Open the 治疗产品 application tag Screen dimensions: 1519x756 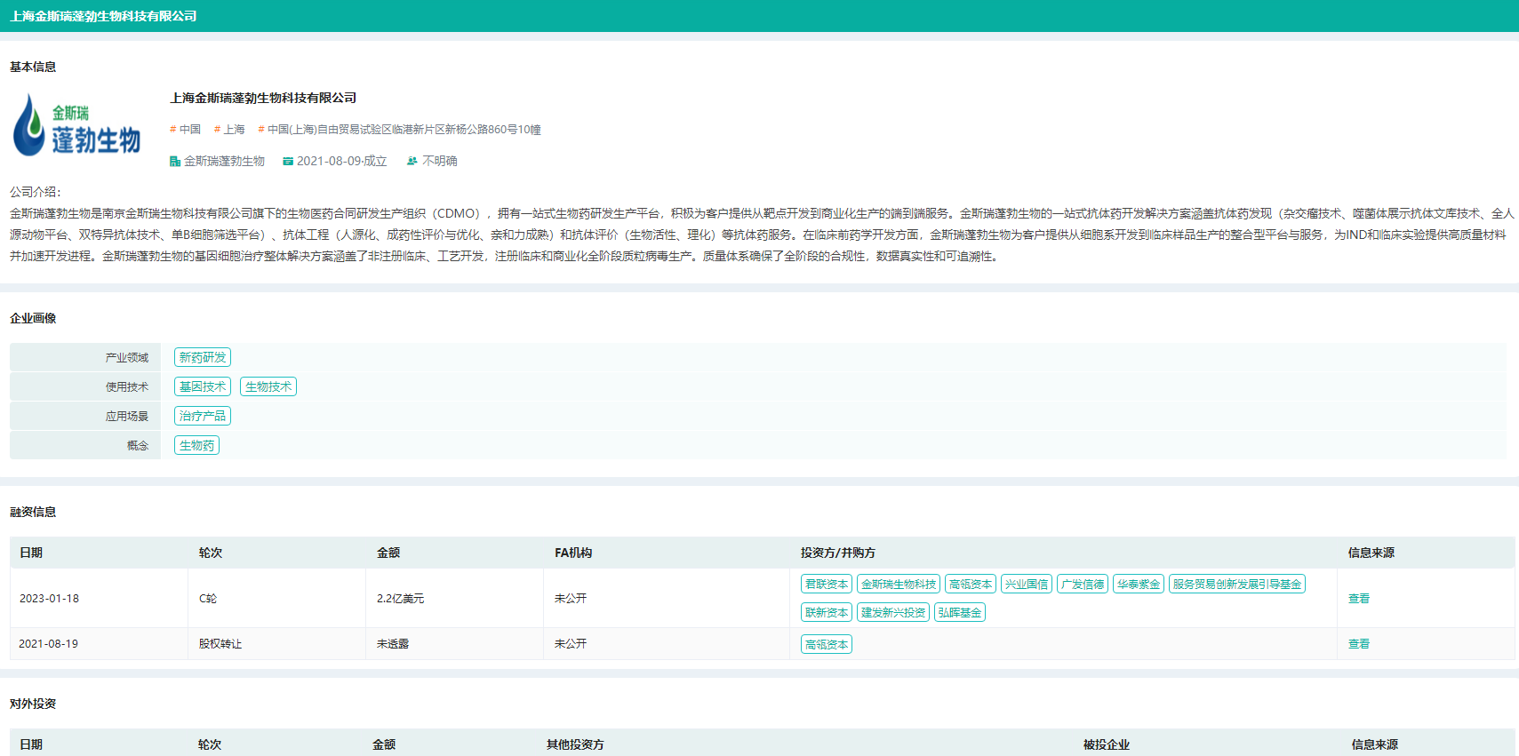(203, 416)
